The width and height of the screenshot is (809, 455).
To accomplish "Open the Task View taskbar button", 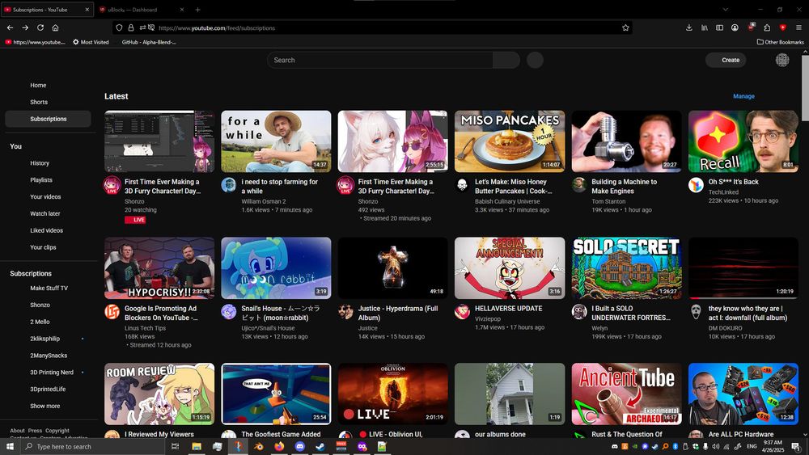I will (x=175, y=446).
